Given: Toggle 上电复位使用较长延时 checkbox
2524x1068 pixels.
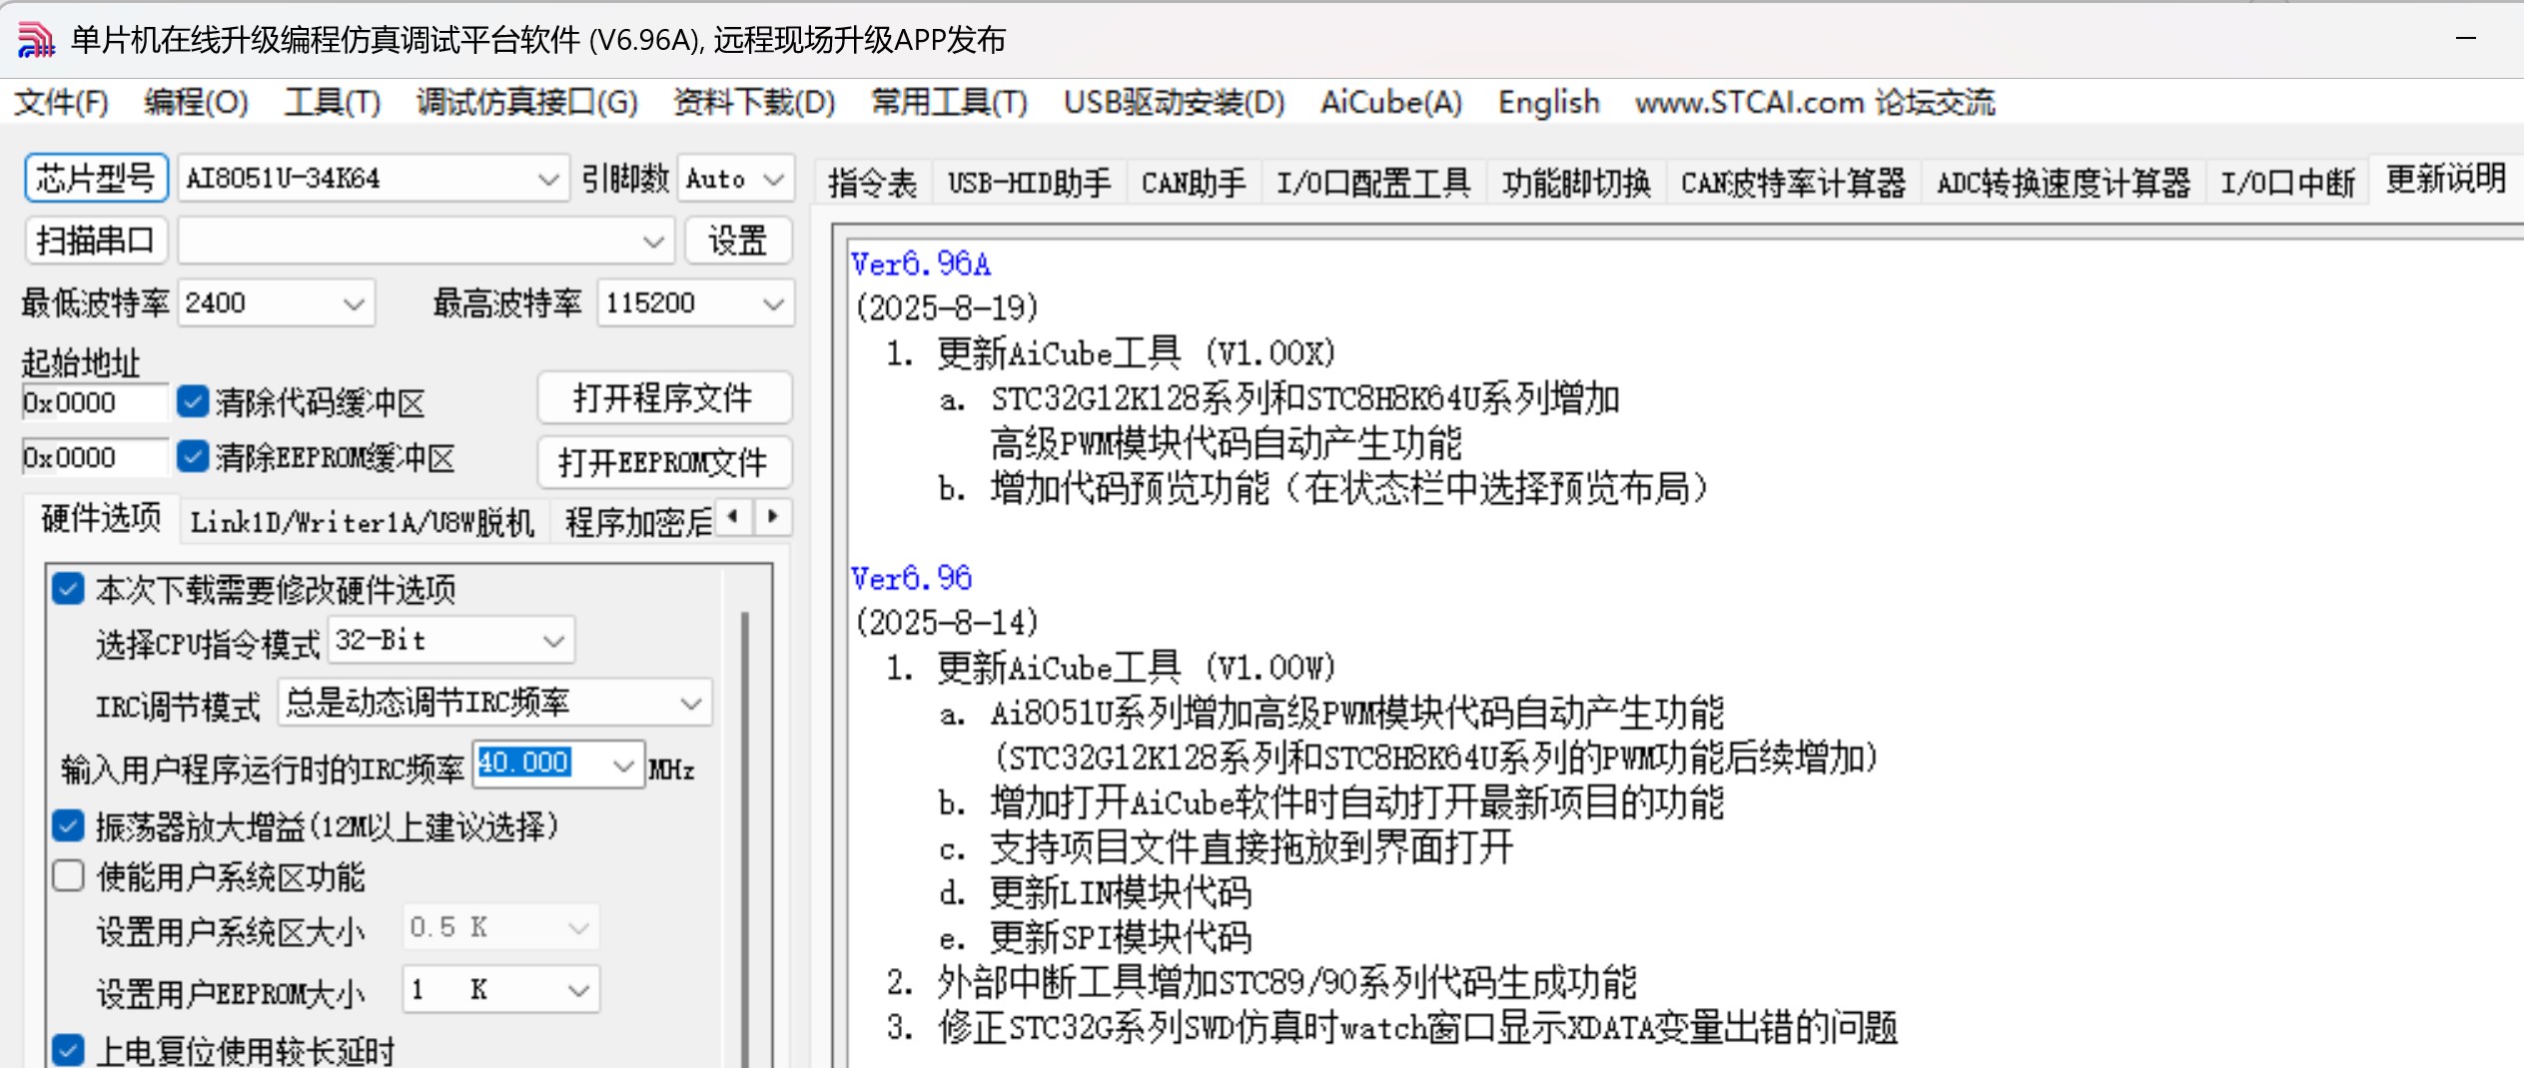Looking at the screenshot, I should pyautogui.click(x=68, y=1050).
